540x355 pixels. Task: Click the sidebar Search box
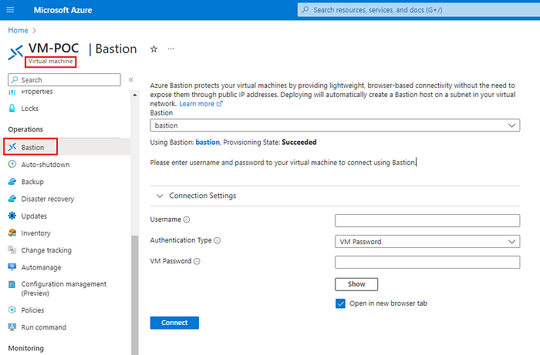pyautogui.click(x=64, y=80)
